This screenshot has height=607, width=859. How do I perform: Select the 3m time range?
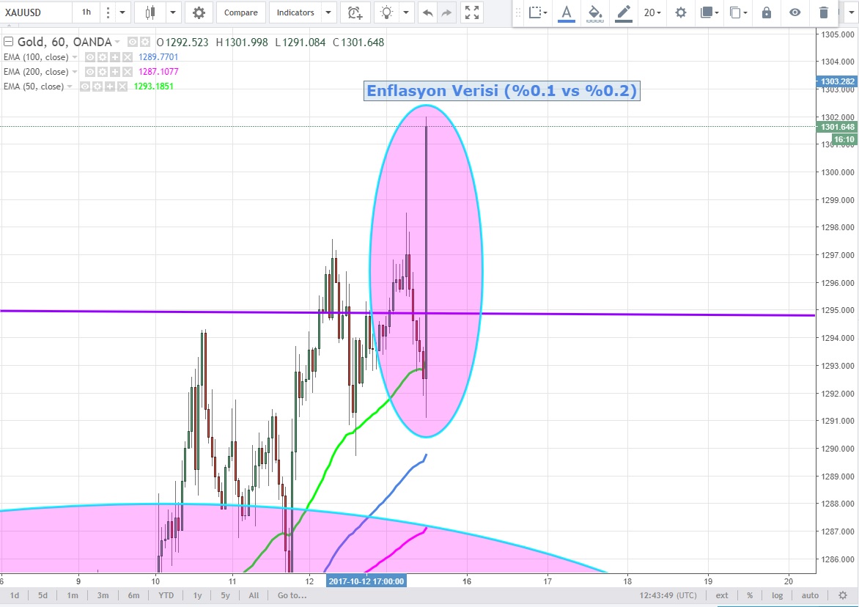tap(103, 595)
